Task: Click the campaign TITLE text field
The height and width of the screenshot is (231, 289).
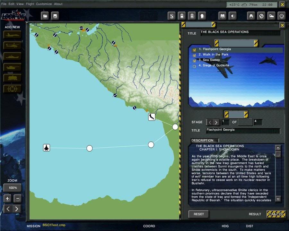Action: pos(240,33)
